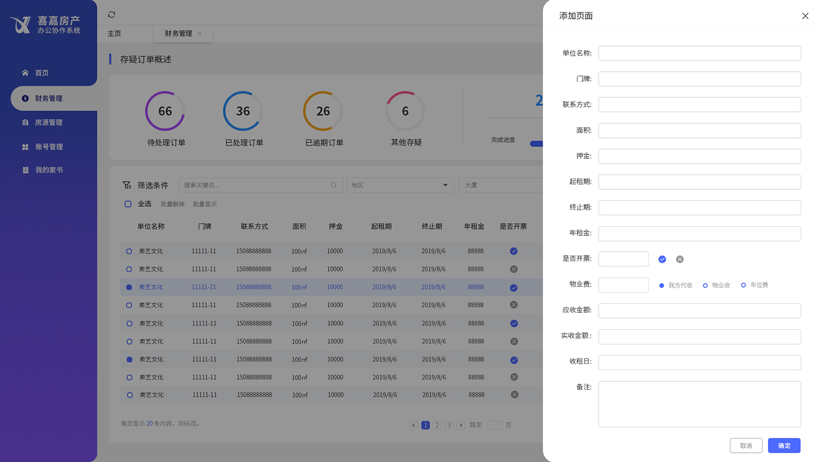The height and width of the screenshot is (462, 822).
Task: Click the 年租金 input field
Action: [x=699, y=234]
